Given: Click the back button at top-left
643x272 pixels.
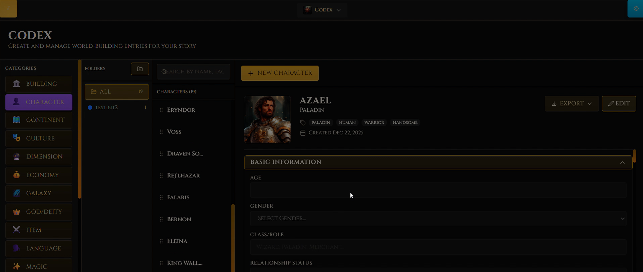Looking at the screenshot, I should (x=8, y=9).
